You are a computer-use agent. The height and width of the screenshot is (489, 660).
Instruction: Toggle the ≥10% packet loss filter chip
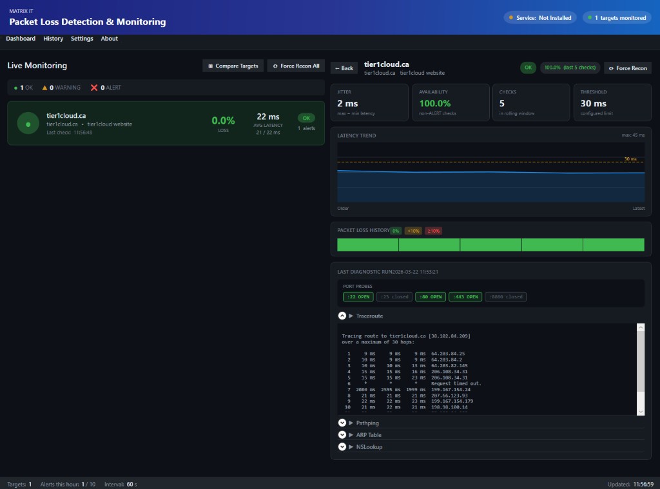point(432,230)
